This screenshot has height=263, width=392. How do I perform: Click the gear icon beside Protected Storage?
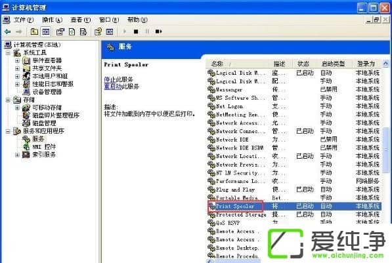pyautogui.click(x=211, y=214)
